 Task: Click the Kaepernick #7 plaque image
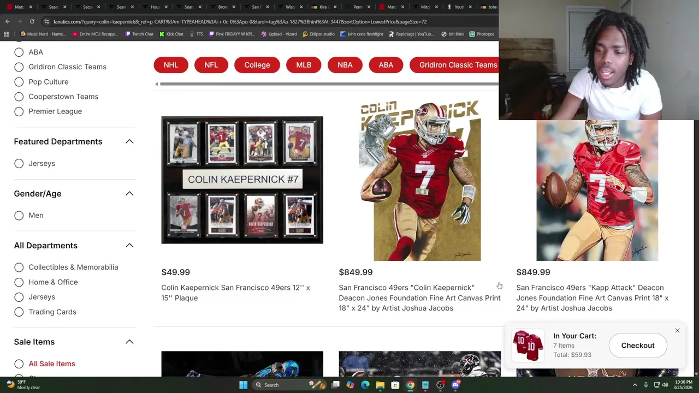242,180
